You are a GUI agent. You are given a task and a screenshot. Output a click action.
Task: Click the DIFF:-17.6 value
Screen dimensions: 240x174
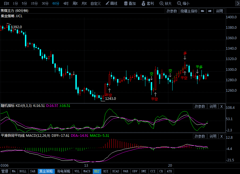point(60,135)
